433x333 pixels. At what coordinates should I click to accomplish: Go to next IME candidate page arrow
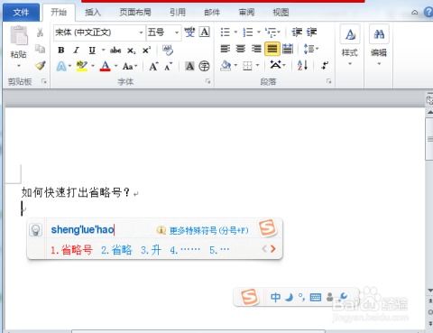[273, 249]
